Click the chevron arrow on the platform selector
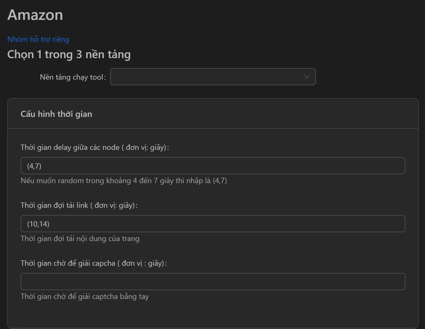Image resolution: width=425 pixels, height=329 pixels. (307, 77)
